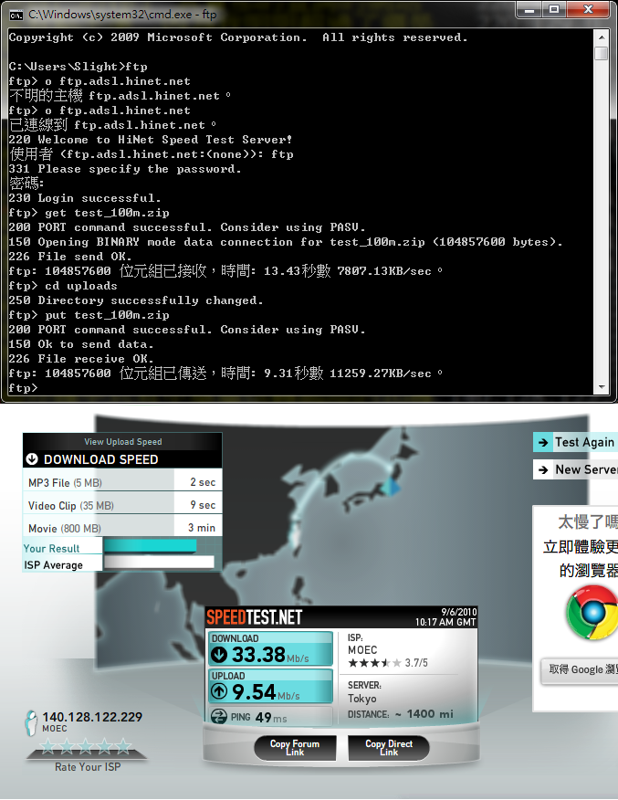618x800 pixels.
Task: Click the cmd.exe title bar icon
Action: (x=16, y=15)
